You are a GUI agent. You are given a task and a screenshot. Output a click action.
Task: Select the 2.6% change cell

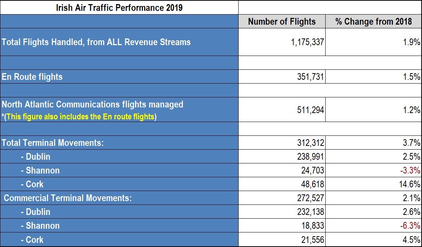pyautogui.click(x=373, y=212)
